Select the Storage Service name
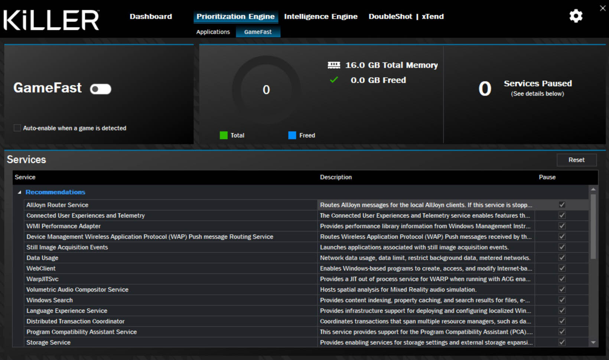This screenshot has height=360, width=609. tap(48, 343)
